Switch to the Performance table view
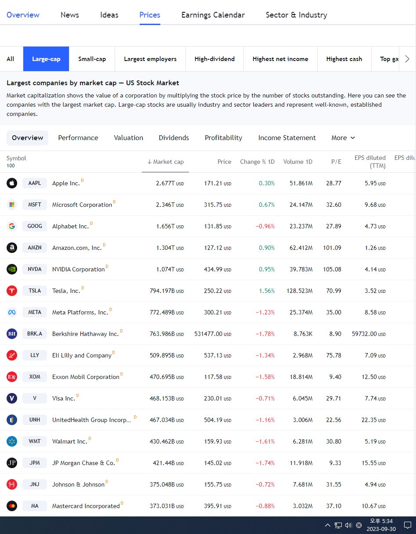The height and width of the screenshot is (534, 416). (78, 138)
